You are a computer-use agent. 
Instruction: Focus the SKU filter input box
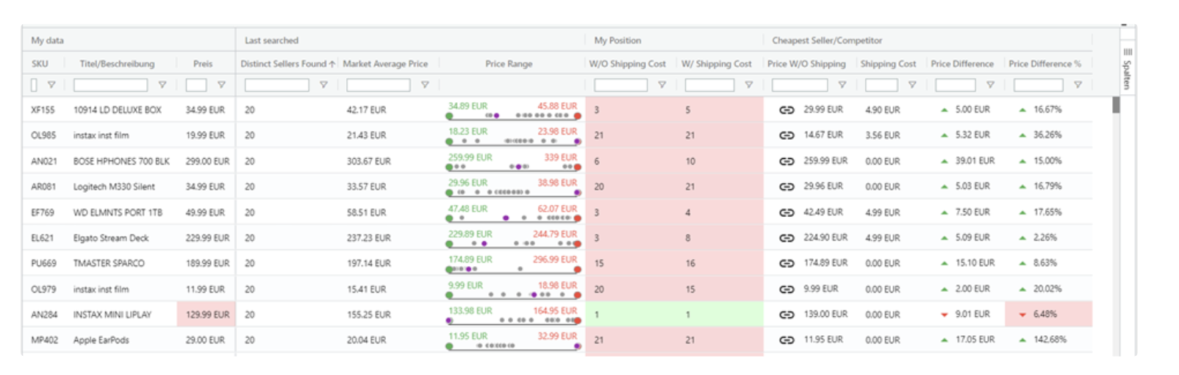pyautogui.click(x=34, y=85)
